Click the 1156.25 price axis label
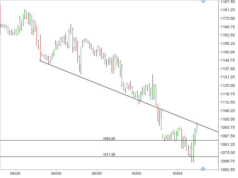The image size is (238, 178). click(228, 44)
